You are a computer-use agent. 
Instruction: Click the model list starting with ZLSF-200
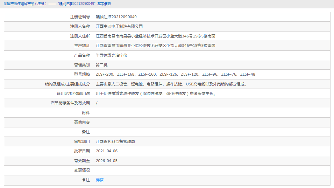click(x=175, y=74)
